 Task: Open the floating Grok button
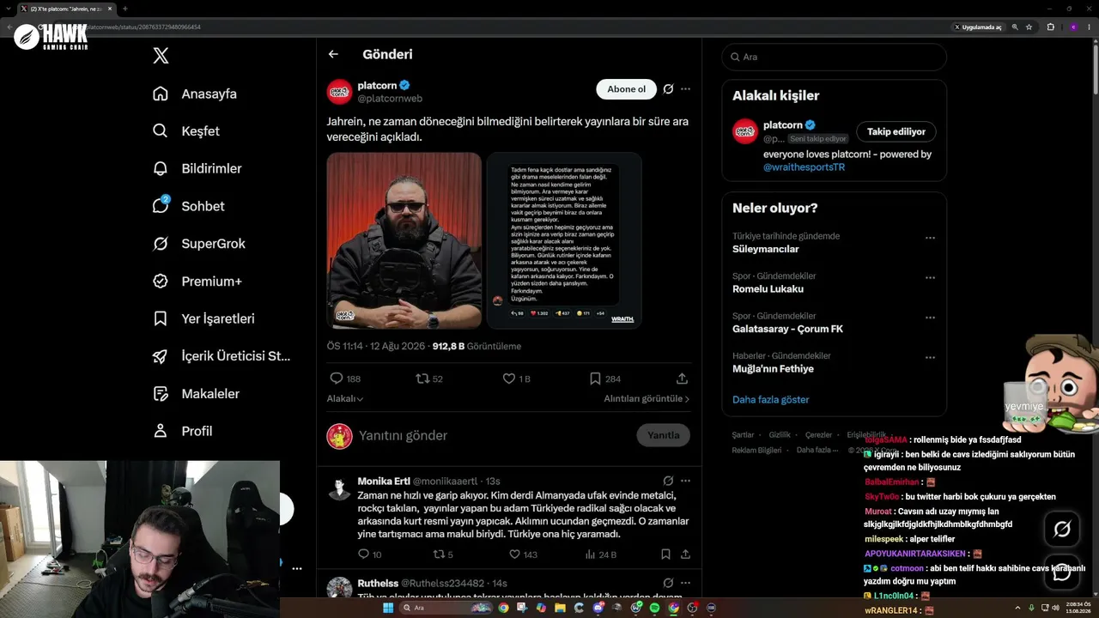(x=1062, y=530)
